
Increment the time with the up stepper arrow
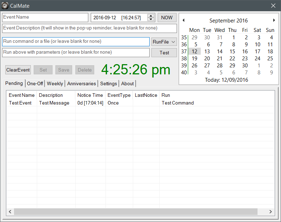[x=151, y=15]
